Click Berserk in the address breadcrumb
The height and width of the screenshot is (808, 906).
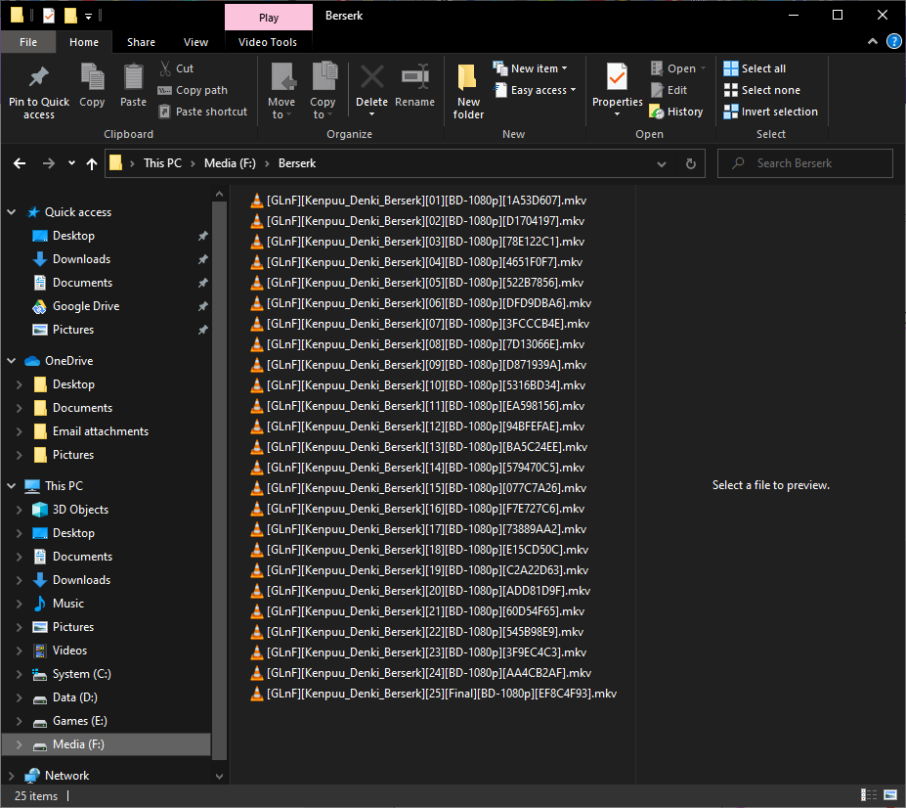pyautogui.click(x=297, y=163)
